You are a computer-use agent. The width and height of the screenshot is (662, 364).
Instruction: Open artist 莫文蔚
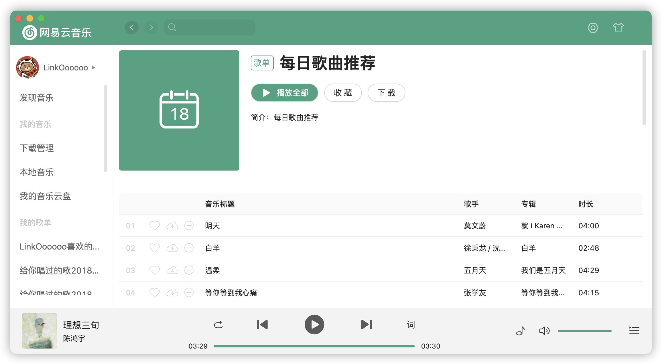tap(475, 226)
